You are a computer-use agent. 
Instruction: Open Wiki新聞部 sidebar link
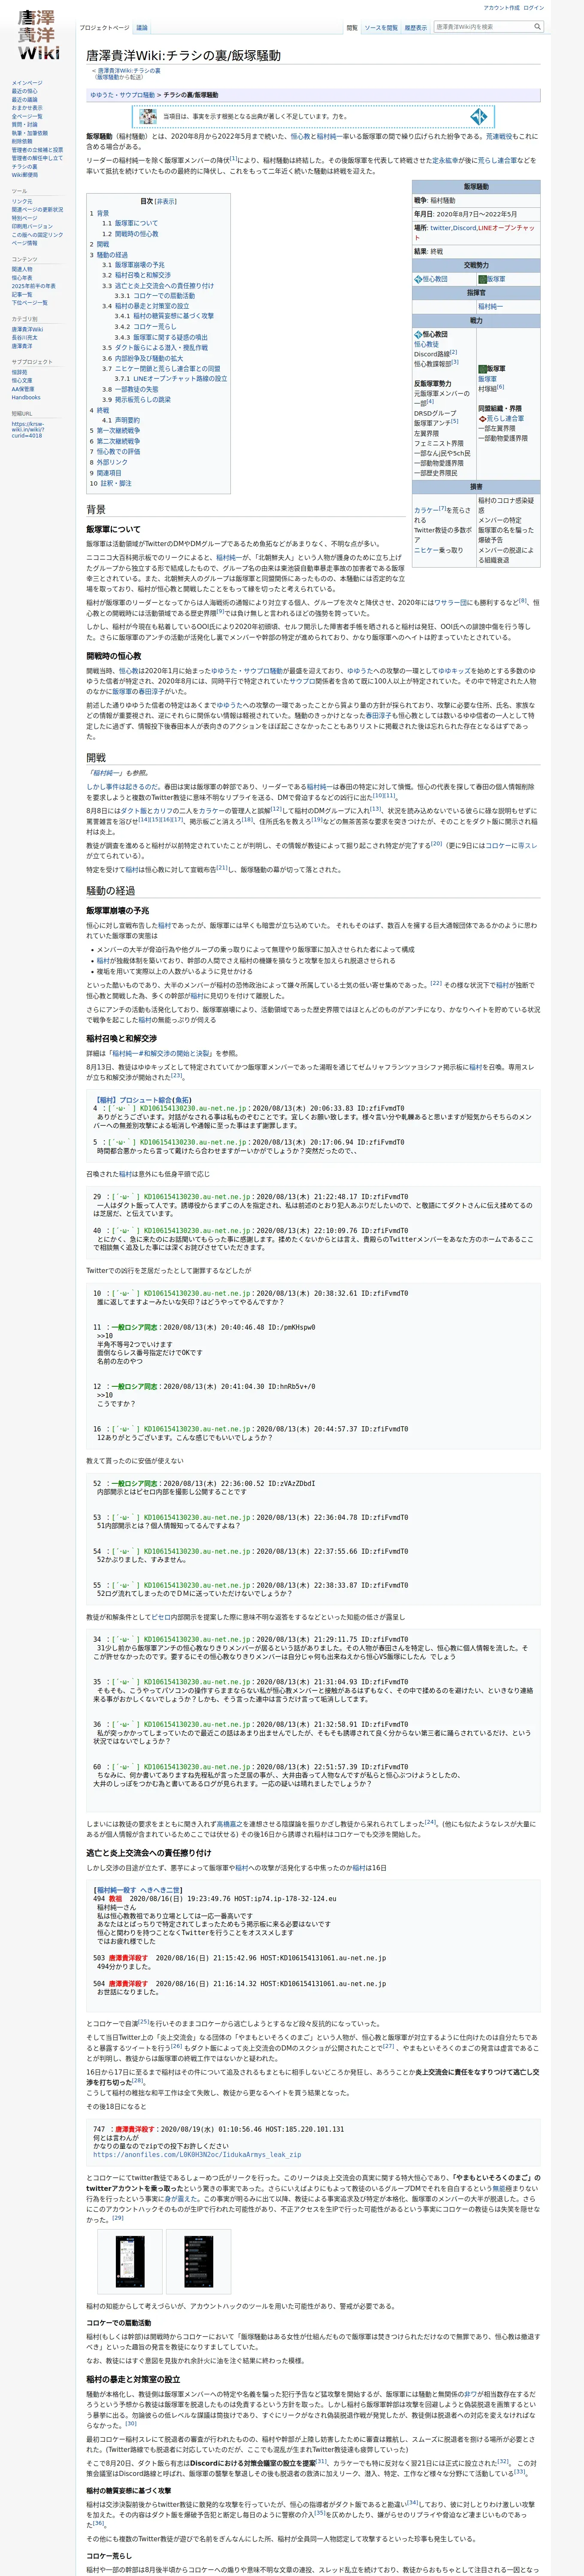(25, 175)
